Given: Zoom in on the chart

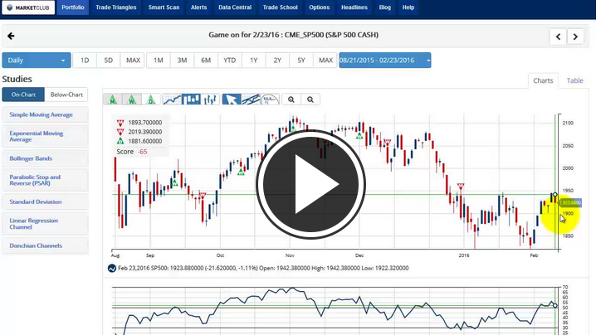Looking at the screenshot, I should (291, 100).
